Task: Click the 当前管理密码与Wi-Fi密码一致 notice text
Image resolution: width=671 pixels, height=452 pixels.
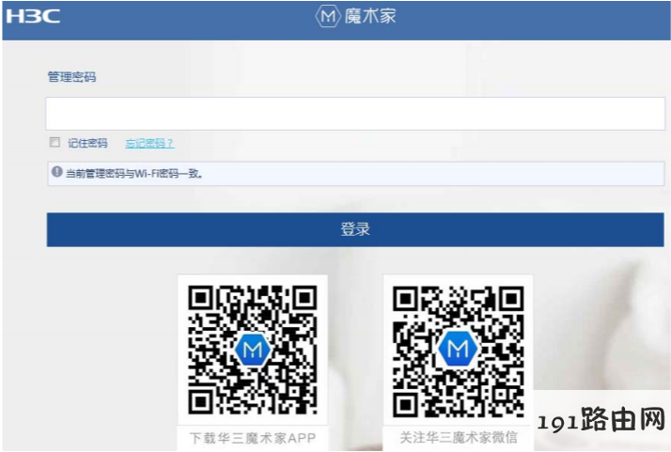Action: tap(134, 173)
